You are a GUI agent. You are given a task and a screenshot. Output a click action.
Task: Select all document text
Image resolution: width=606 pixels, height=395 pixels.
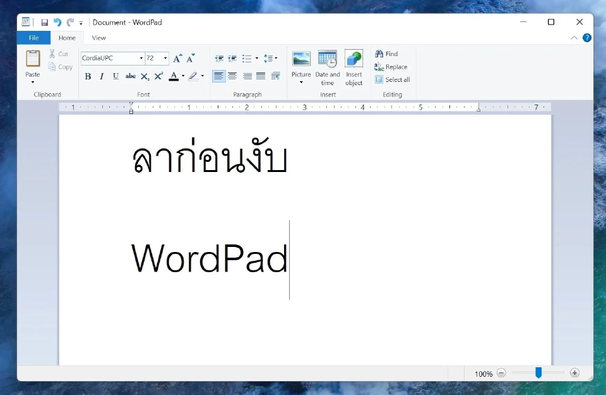393,79
